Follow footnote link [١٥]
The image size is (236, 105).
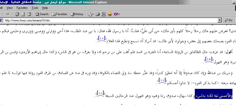pos(101,39)
